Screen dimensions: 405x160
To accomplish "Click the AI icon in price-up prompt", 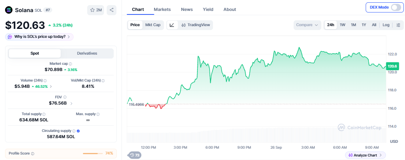I will click(10, 37).
